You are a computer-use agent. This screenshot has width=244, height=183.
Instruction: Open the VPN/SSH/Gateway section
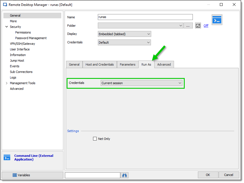(x=22, y=44)
